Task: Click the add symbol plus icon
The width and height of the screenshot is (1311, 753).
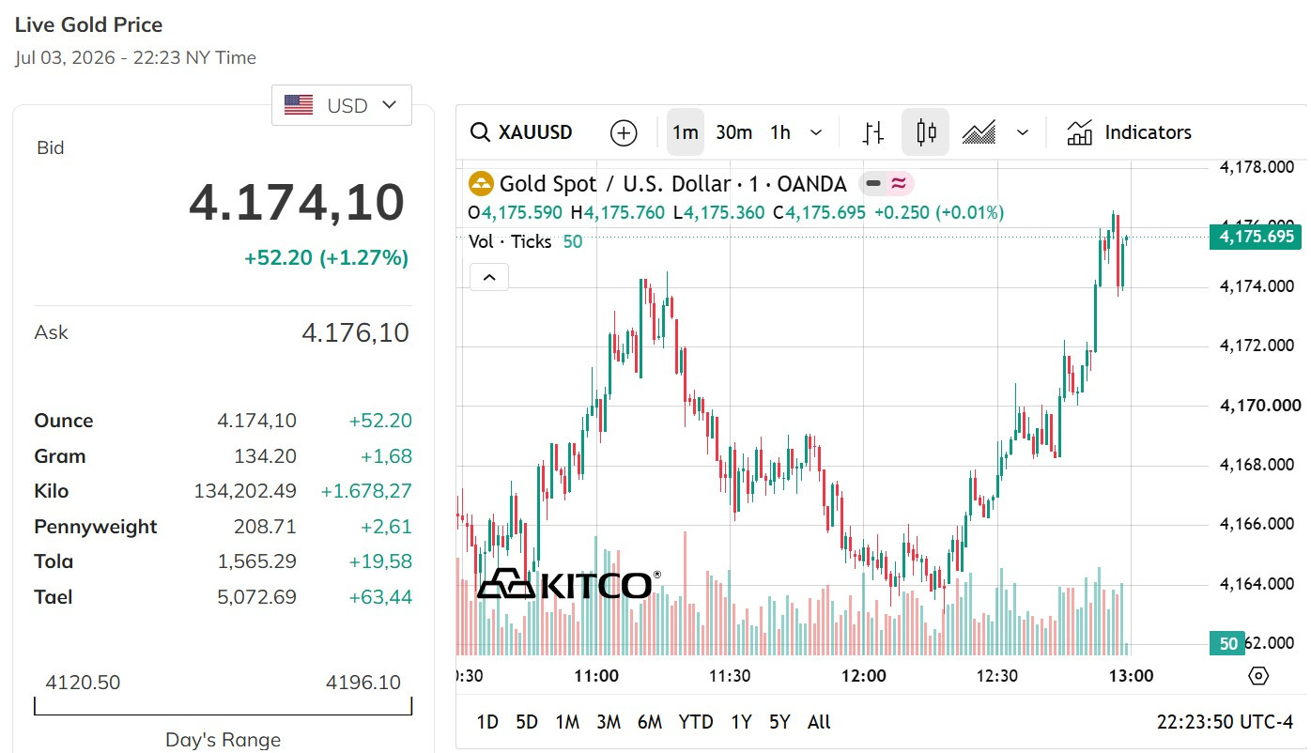Action: pos(624,132)
